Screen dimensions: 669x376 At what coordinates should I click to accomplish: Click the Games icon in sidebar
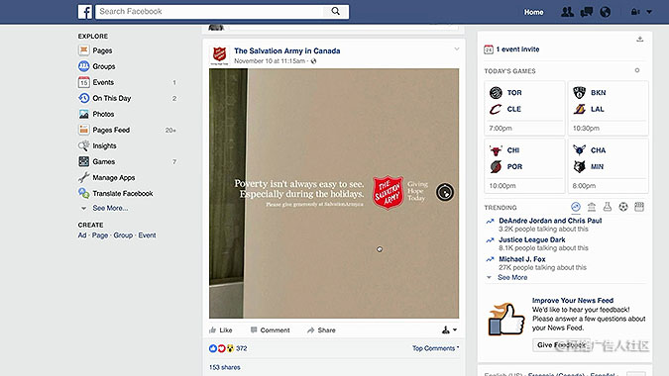(x=83, y=161)
